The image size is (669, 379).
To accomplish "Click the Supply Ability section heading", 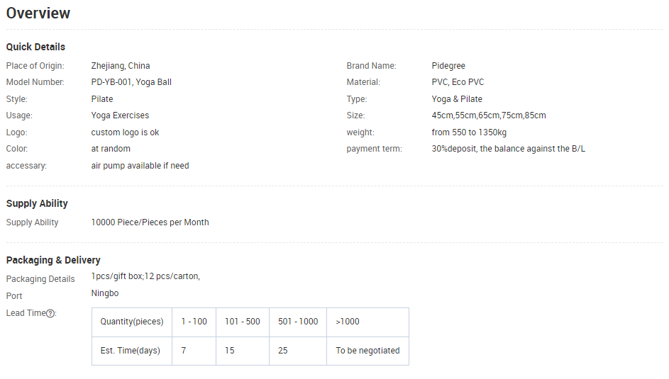I will 37,203.
